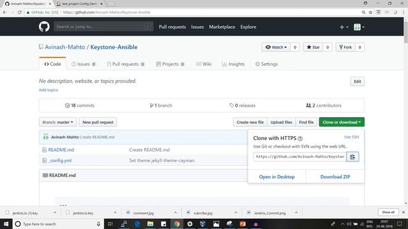Viewport: 408px width, 229px height.
Task: Click the file icon beside _config.yml row
Action: 44,160
